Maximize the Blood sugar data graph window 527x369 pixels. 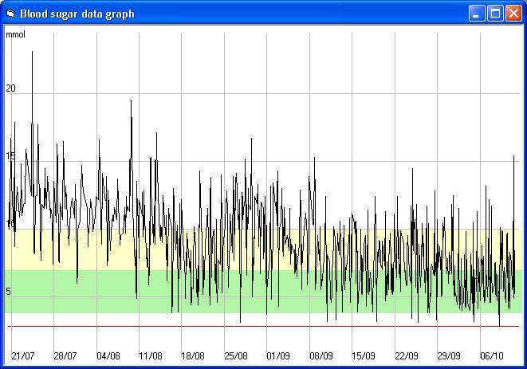click(x=495, y=14)
